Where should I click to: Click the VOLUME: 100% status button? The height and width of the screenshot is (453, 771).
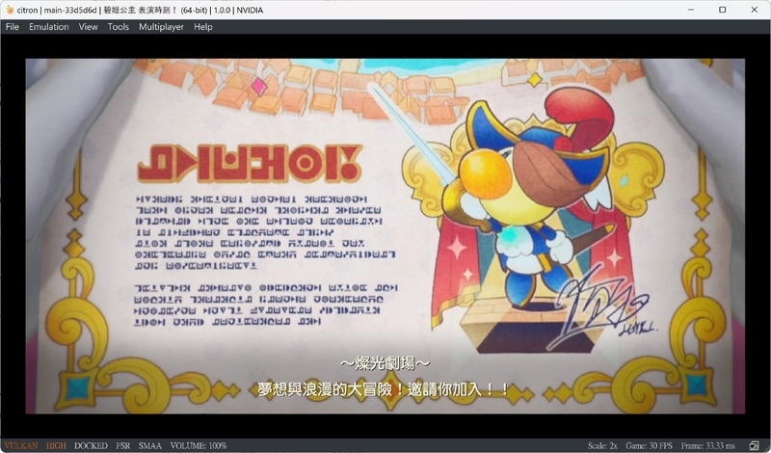199,445
